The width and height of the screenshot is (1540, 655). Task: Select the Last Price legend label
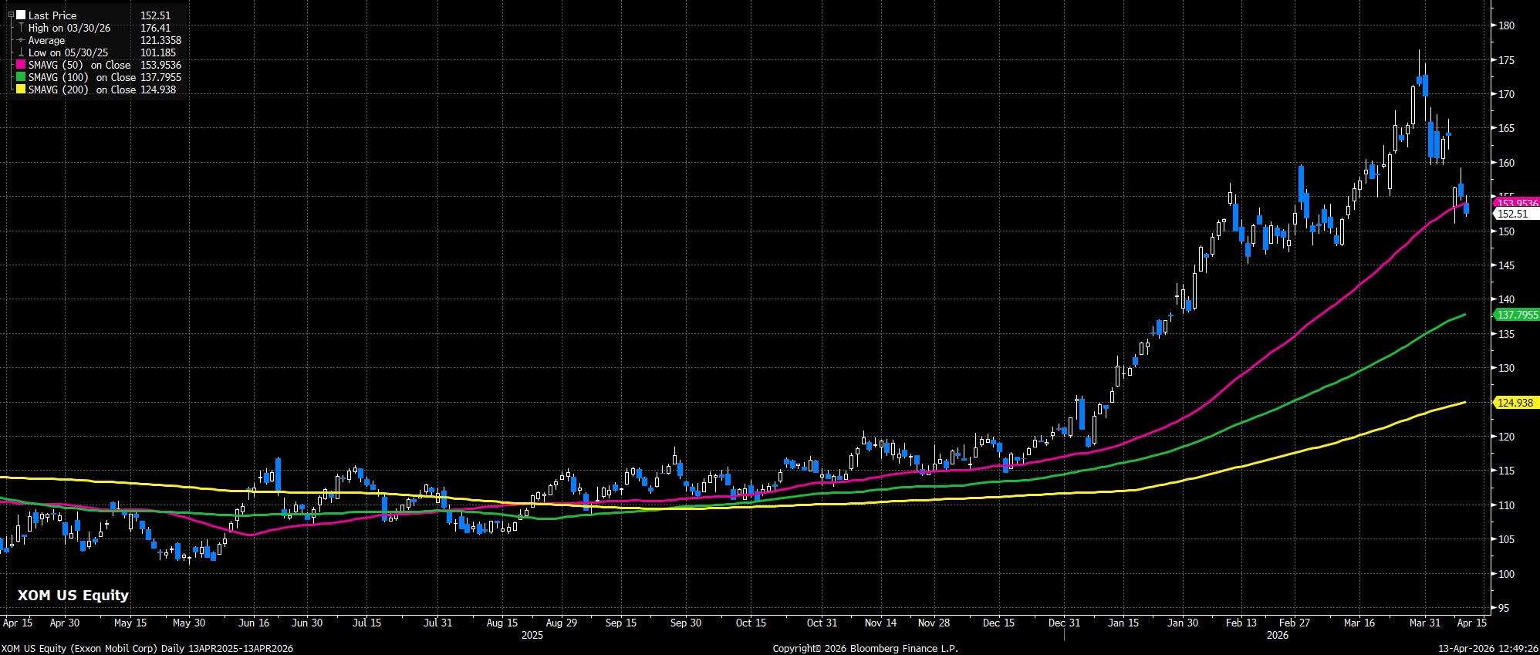[52, 15]
